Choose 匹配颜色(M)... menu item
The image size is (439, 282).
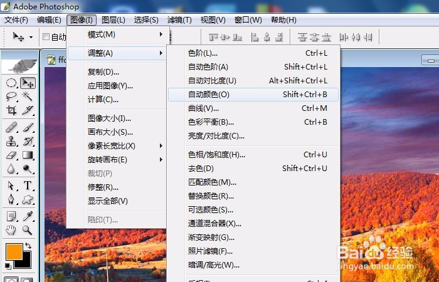253,182
